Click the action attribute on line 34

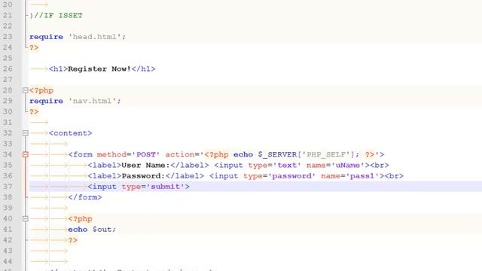pyautogui.click(x=179, y=154)
